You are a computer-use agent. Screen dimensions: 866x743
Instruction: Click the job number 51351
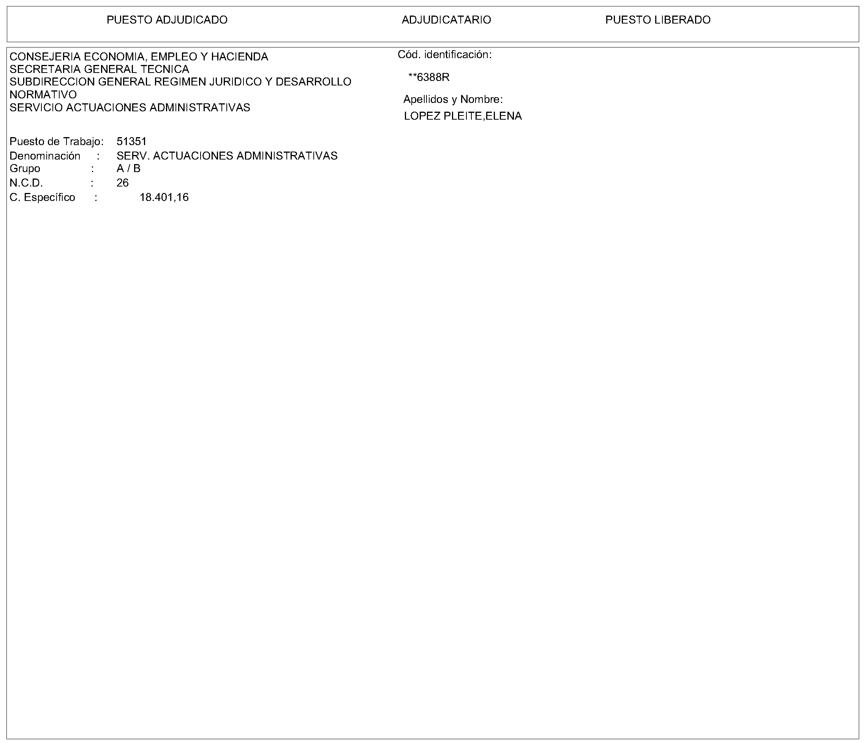click(131, 142)
